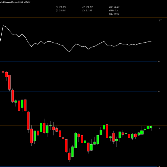Click the open price O: 21.59
The image size is (167, 167).
pos(61,7)
